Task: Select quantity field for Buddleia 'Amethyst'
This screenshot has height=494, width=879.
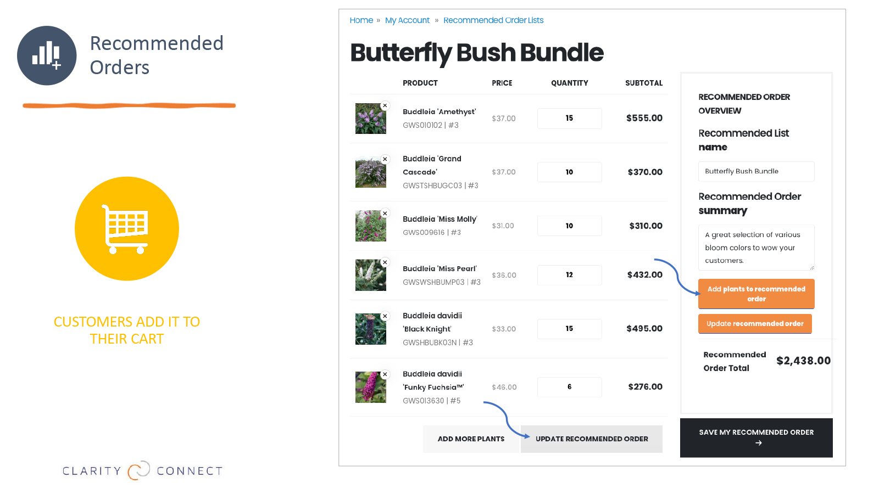Action: point(570,119)
